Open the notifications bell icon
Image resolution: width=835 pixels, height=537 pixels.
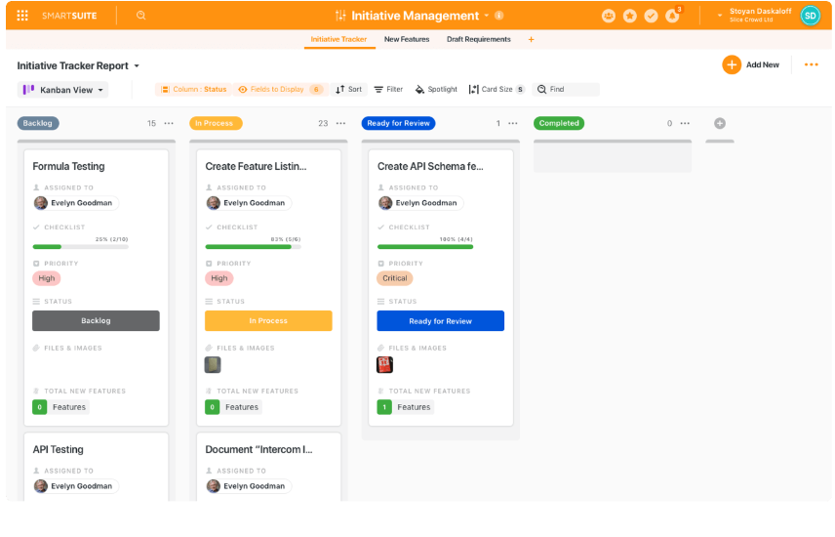point(672,16)
